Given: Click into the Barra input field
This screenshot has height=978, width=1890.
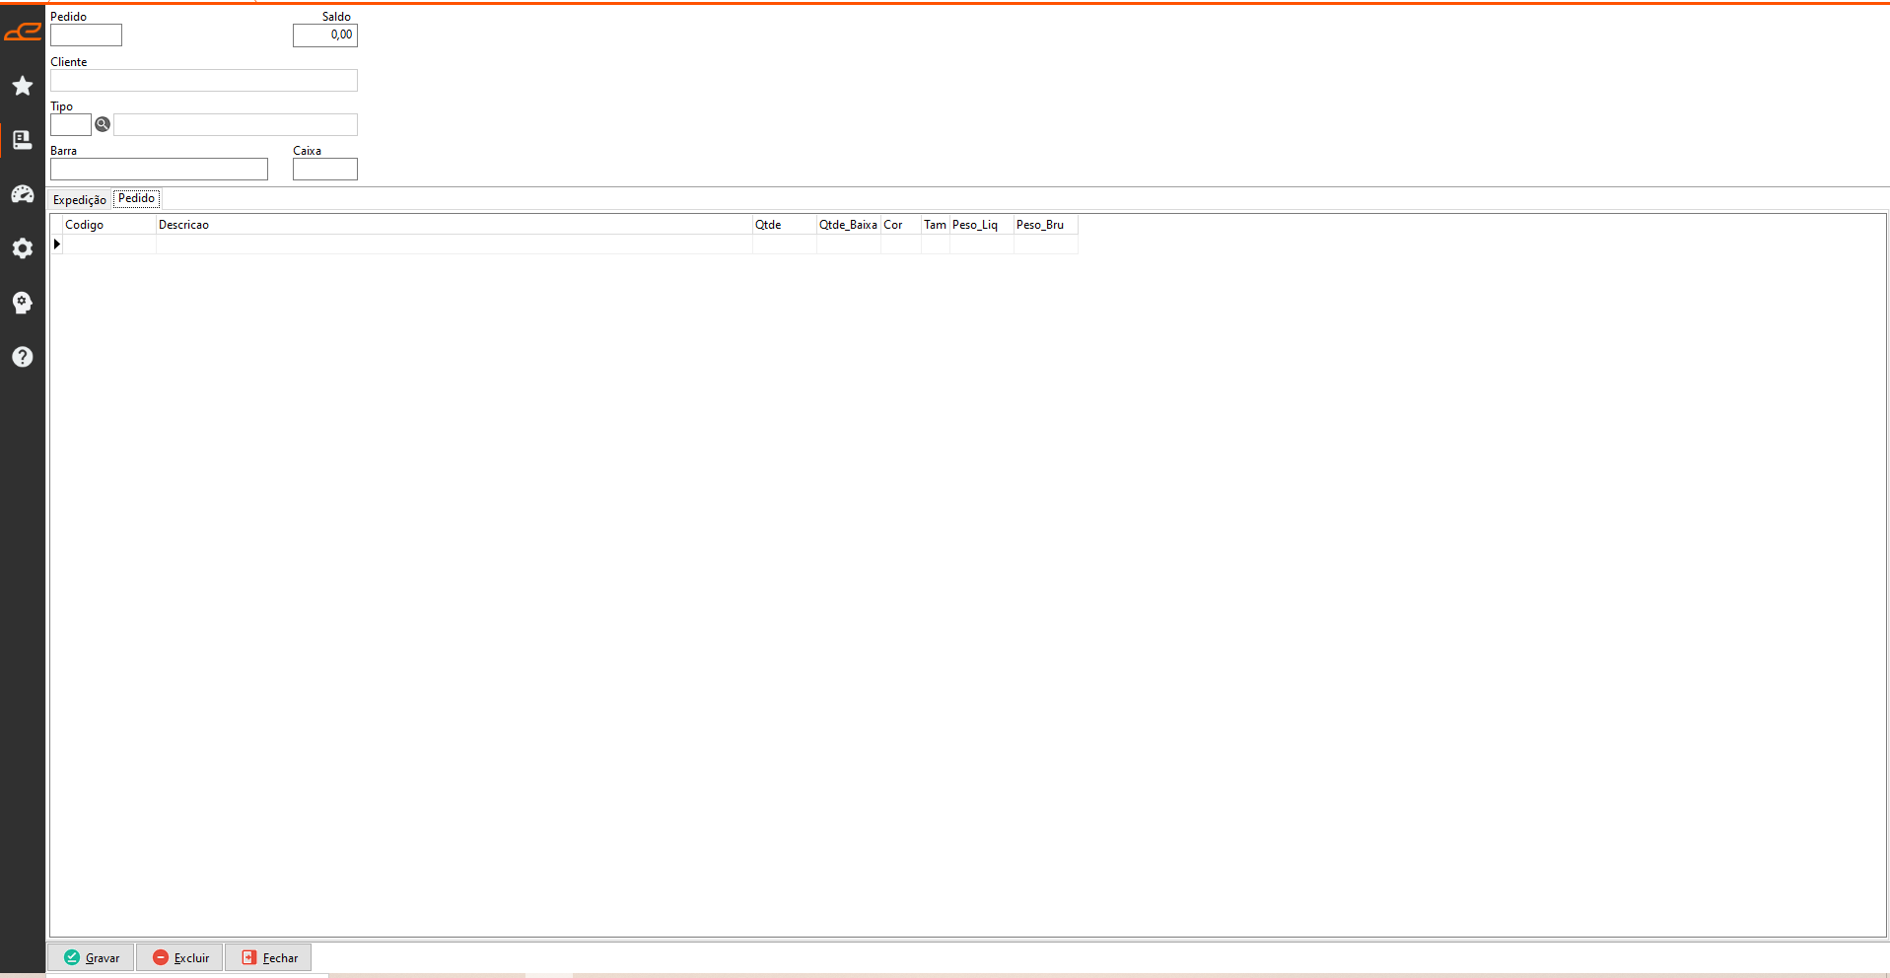Looking at the screenshot, I should point(159,170).
